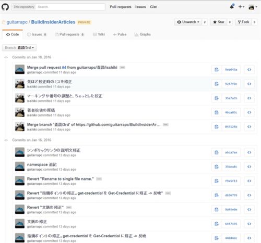Screen dimensions: 261x243
Task: Expand the Merge pull request #4 description
Action: coord(122,68)
